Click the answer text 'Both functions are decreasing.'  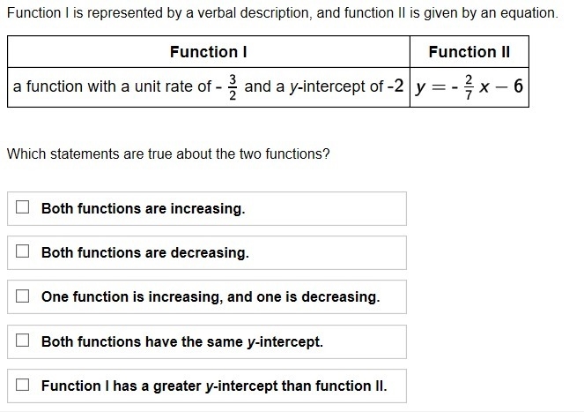click(x=144, y=252)
